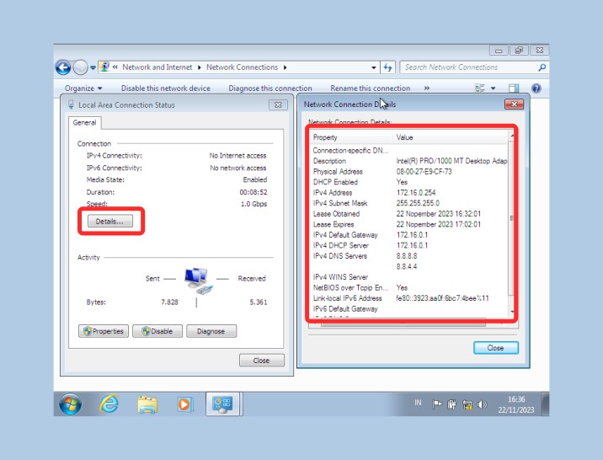Expand the Organize dropdown menu
This screenshot has height=460, width=603.
[83, 88]
